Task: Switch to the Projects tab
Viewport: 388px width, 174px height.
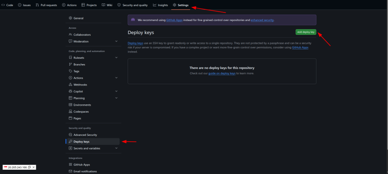Action: pyautogui.click(x=89, y=5)
